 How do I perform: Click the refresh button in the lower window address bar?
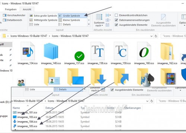(x=152, y=101)
